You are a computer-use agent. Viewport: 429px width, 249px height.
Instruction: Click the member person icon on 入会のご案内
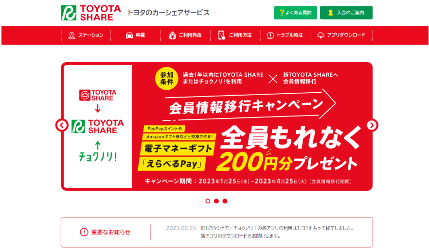[x=331, y=13]
